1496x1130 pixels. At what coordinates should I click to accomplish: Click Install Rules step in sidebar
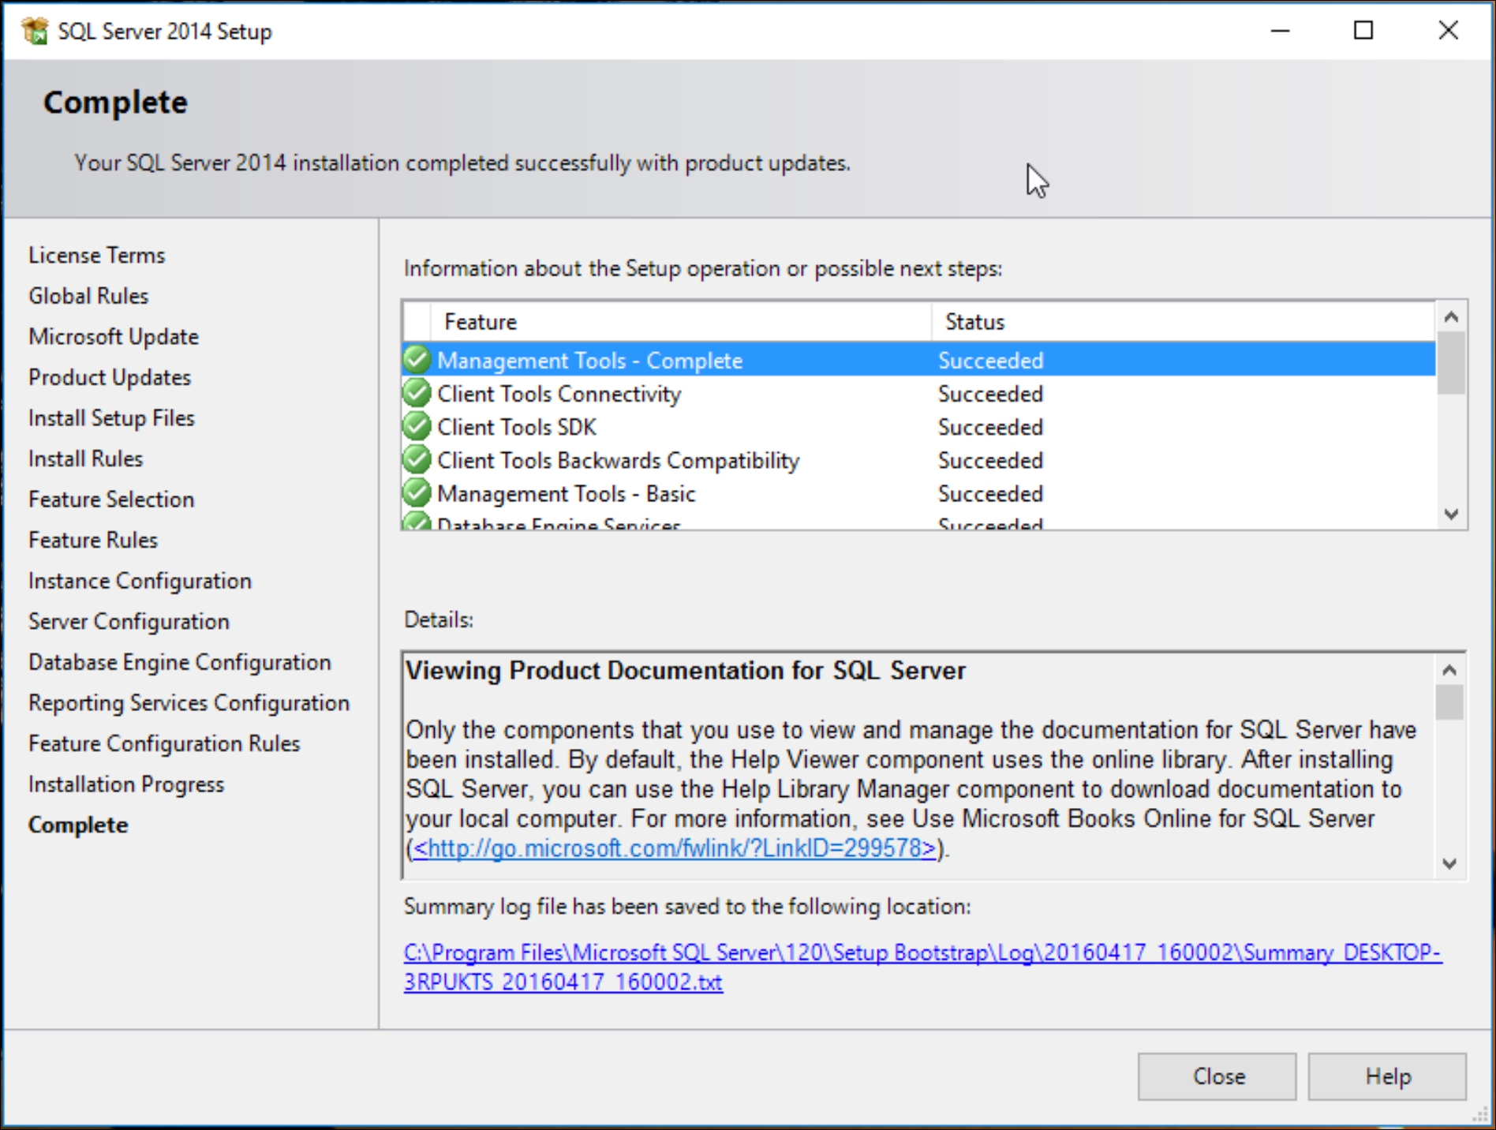click(x=86, y=458)
